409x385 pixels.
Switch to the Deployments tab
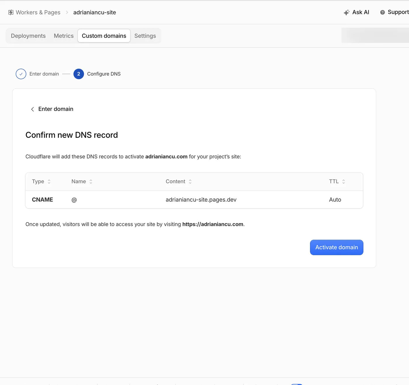(28, 36)
